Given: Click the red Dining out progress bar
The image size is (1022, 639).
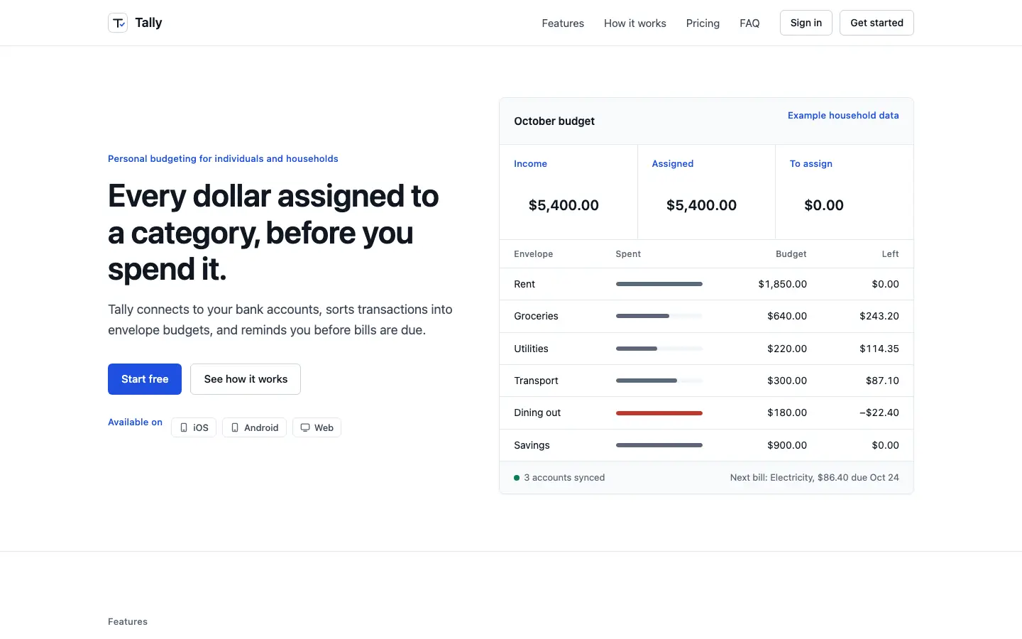Looking at the screenshot, I should pyautogui.click(x=659, y=413).
